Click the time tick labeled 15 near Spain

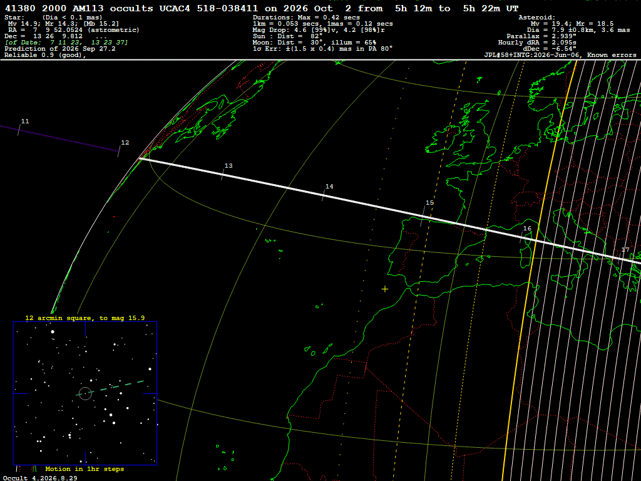(429, 203)
